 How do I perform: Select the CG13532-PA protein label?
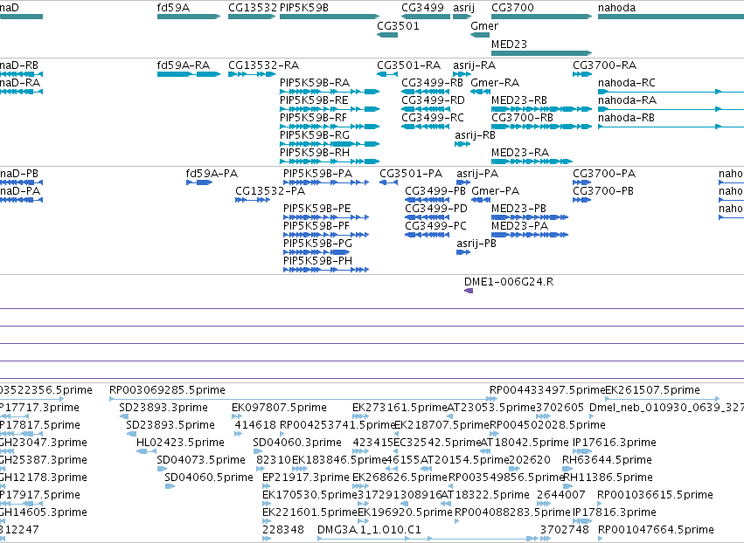click(270, 191)
